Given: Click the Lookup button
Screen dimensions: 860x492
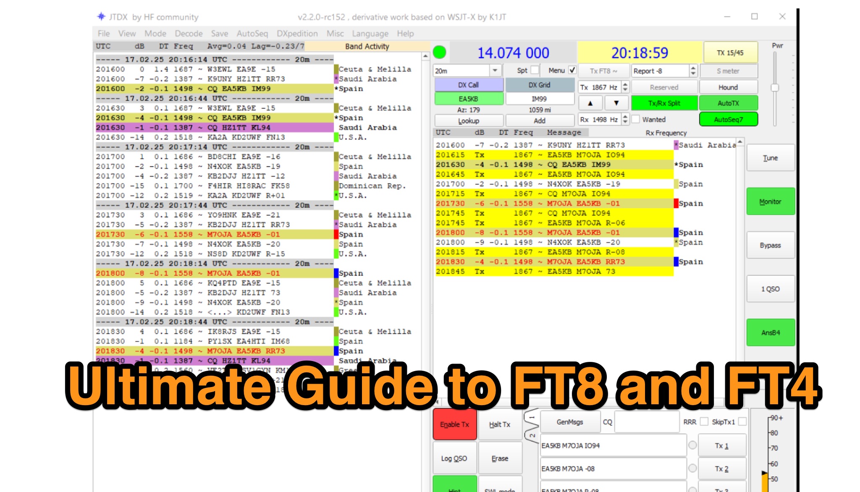Looking at the screenshot, I should pyautogui.click(x=469, y=120).
